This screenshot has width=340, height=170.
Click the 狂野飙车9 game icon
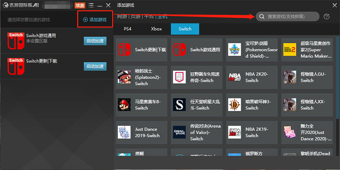[179, 77]
